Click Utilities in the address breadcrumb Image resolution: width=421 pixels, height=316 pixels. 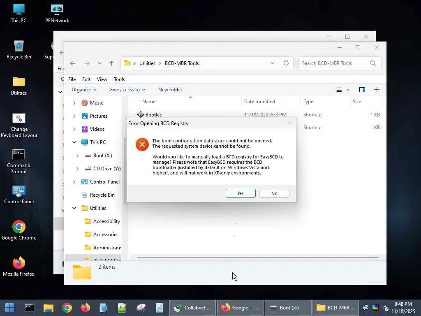[147, 63]
